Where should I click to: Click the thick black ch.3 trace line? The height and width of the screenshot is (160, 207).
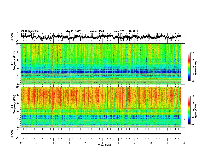coord(101,134)
